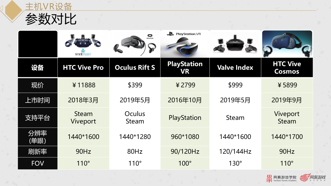Select the HTC Vive Pro headset image
331x186 pixels.
[x=83, y=41]
